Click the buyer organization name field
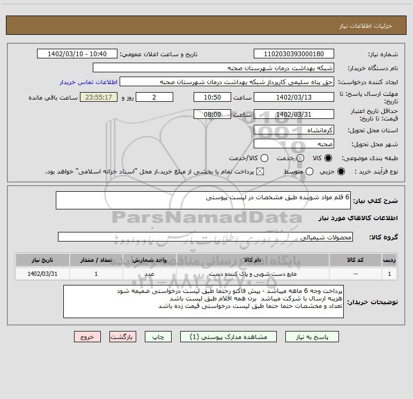 point(213,67)
